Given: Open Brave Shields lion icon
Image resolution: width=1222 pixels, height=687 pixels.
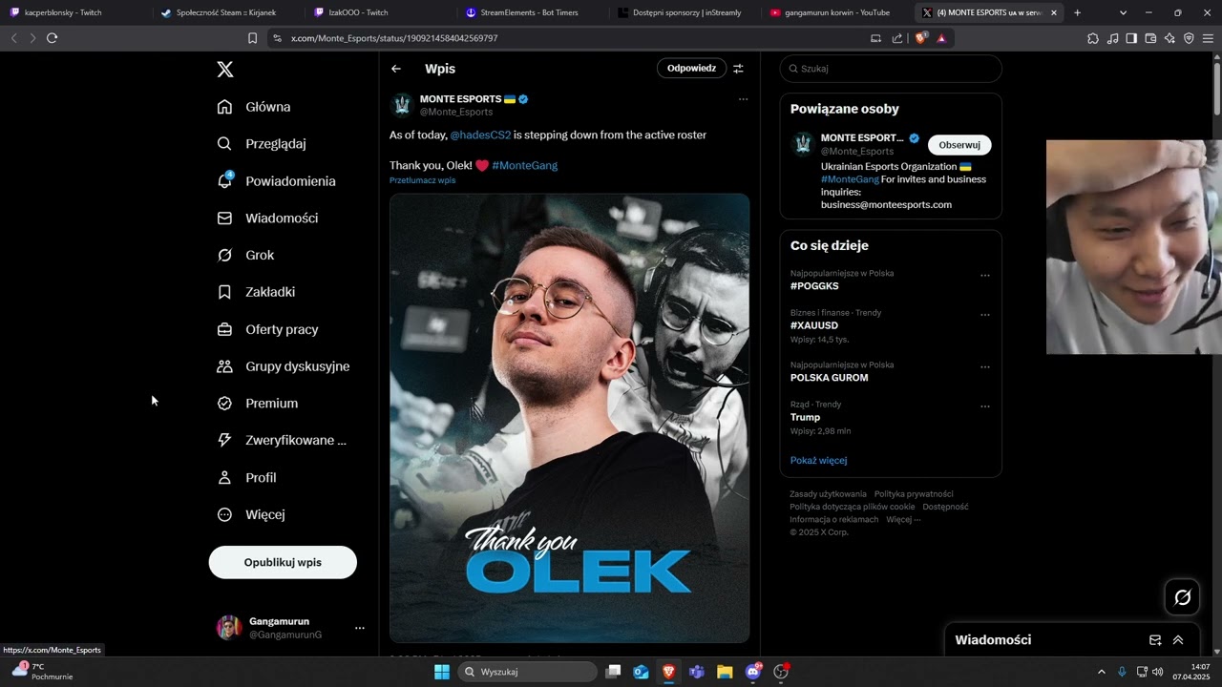Looking at the screenshot, I should 920,38.
